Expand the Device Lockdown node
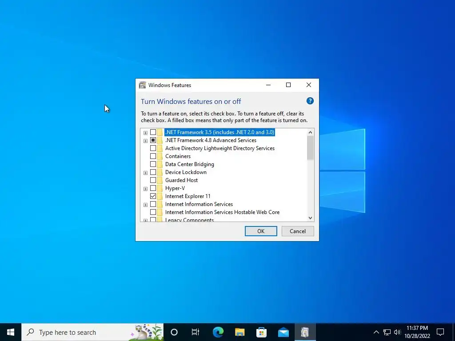 click(145, 173)
